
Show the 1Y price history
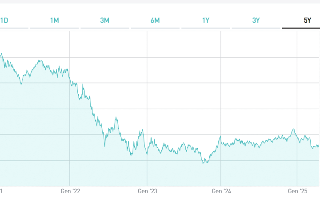click(x=206, y=20)
